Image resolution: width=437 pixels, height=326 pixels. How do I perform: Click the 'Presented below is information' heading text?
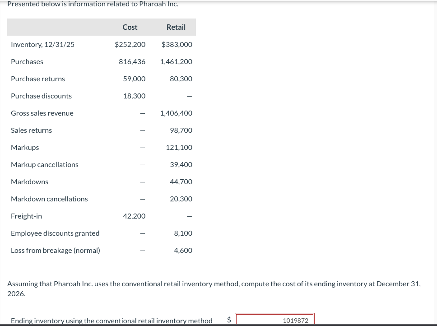(93, 4)
